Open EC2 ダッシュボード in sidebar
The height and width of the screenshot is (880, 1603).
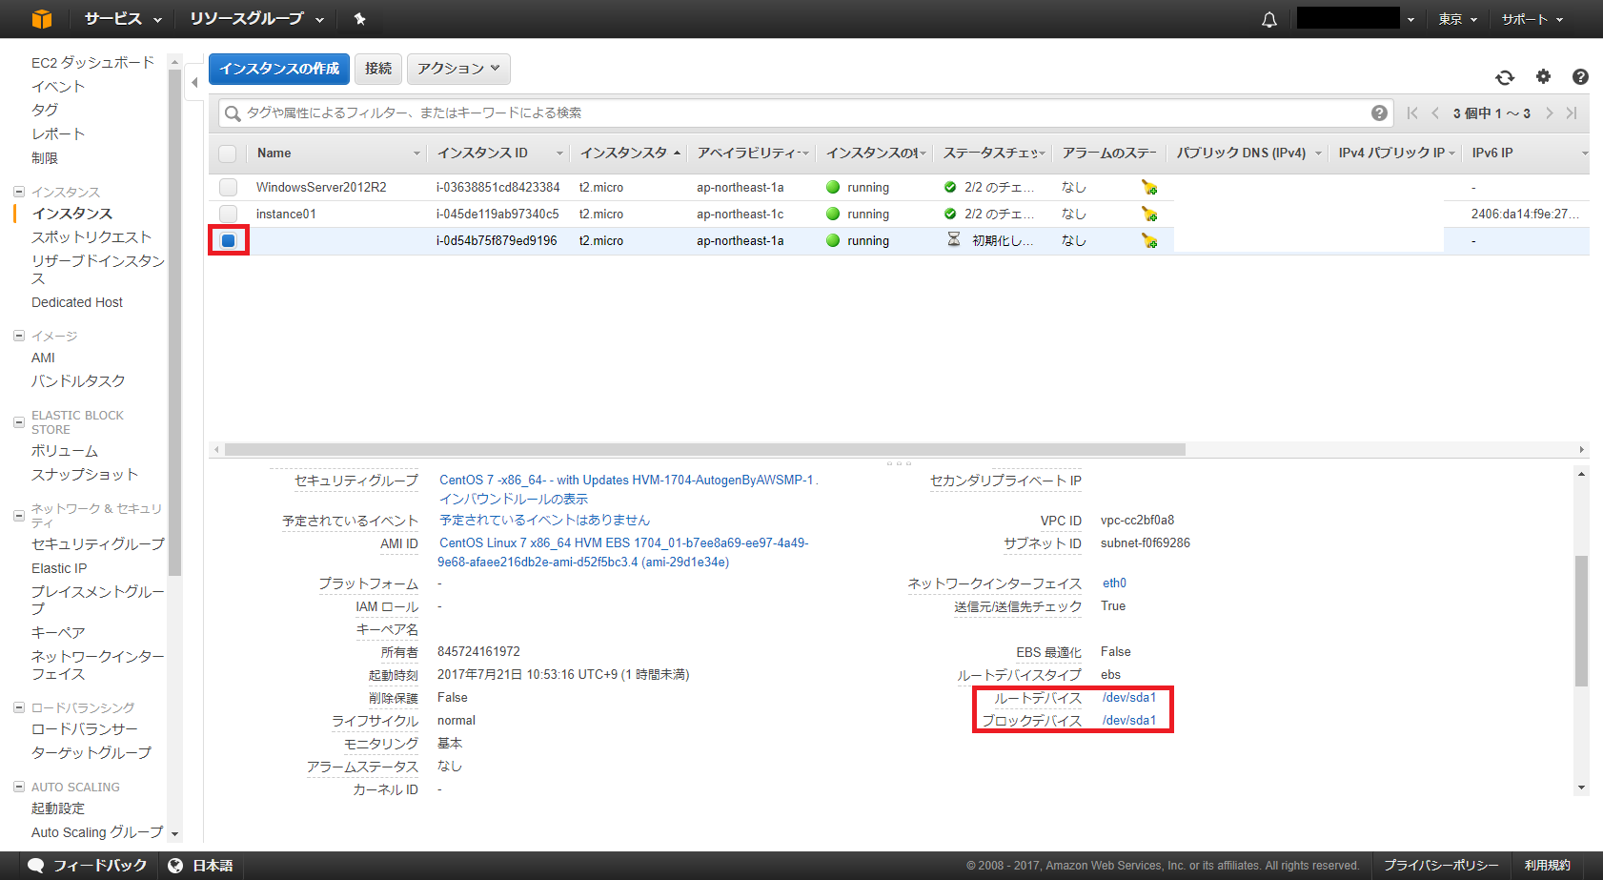[92, 62]
